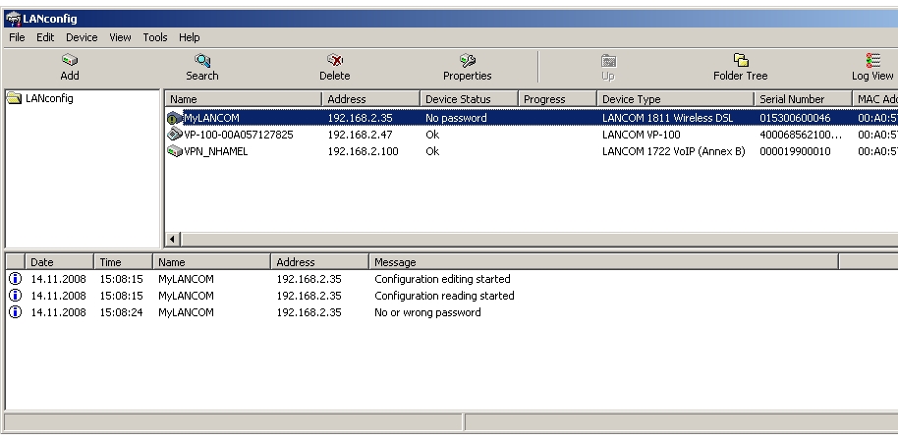Open Properties from the toolbar

point(467,61)
